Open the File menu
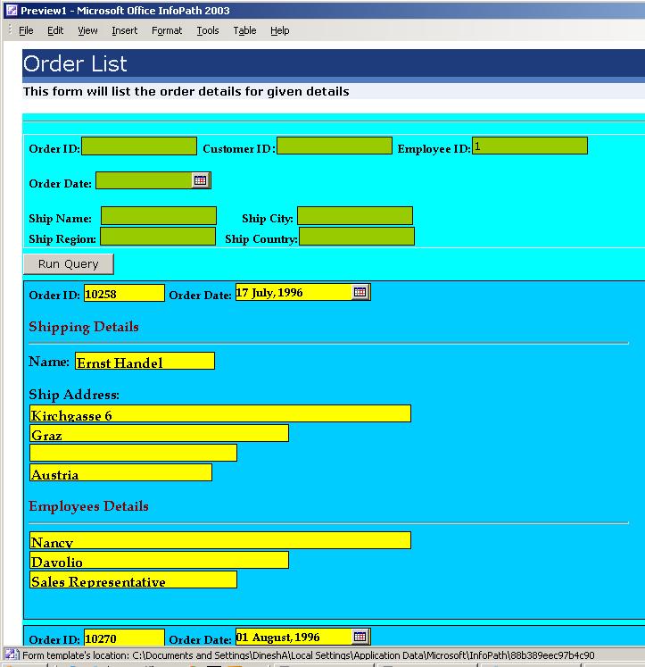645x667 pixels. tap(26, 30)
